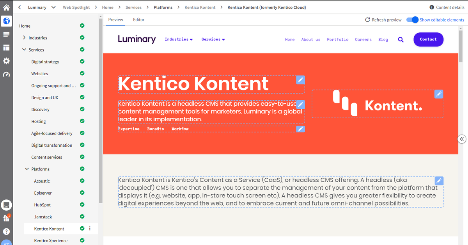Click the home icon at the top of the sidebar
The image size is (468, 245).
point(6,7)
